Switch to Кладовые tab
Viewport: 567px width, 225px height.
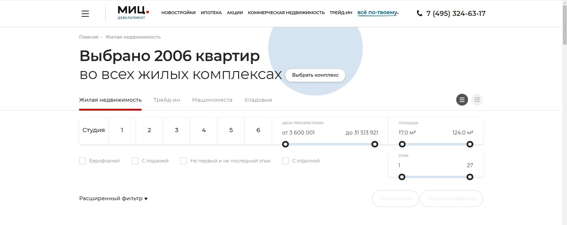258,100
